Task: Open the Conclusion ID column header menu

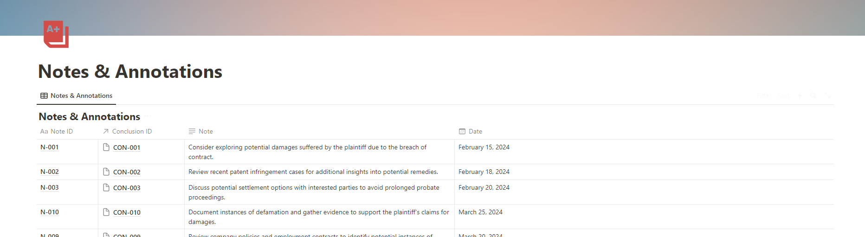Action: coord(142,131)
